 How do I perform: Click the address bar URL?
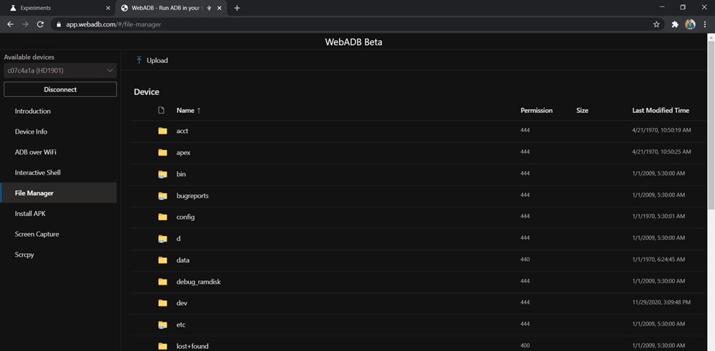[x=114, y=24]
